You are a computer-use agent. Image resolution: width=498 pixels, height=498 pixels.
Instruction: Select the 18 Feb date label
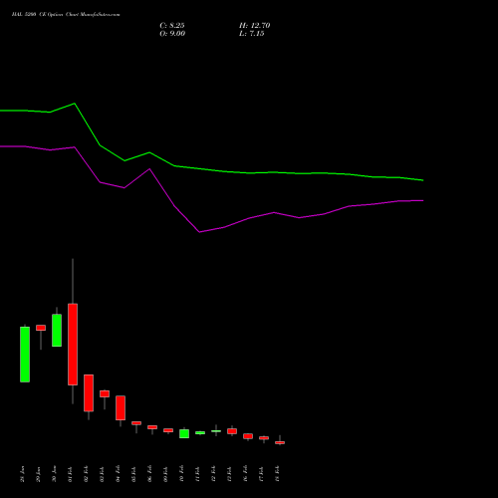277,474
